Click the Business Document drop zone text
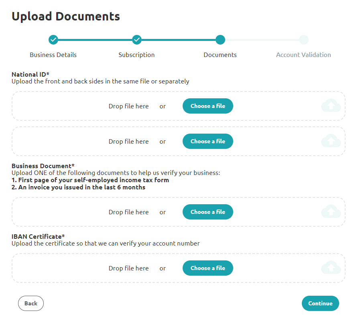Image resolution: width=358 pixels, height=325 pixels. pyautogui.click(x=128, y=212)
